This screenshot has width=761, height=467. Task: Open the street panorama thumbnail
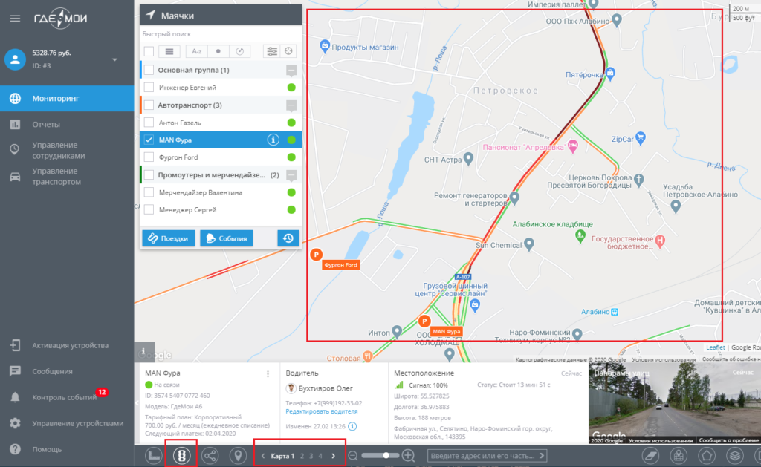tap(675, 403)
